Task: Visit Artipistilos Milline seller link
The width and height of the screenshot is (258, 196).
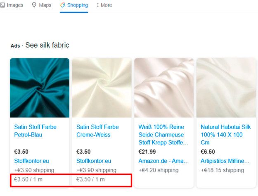Action: [225, 161]
